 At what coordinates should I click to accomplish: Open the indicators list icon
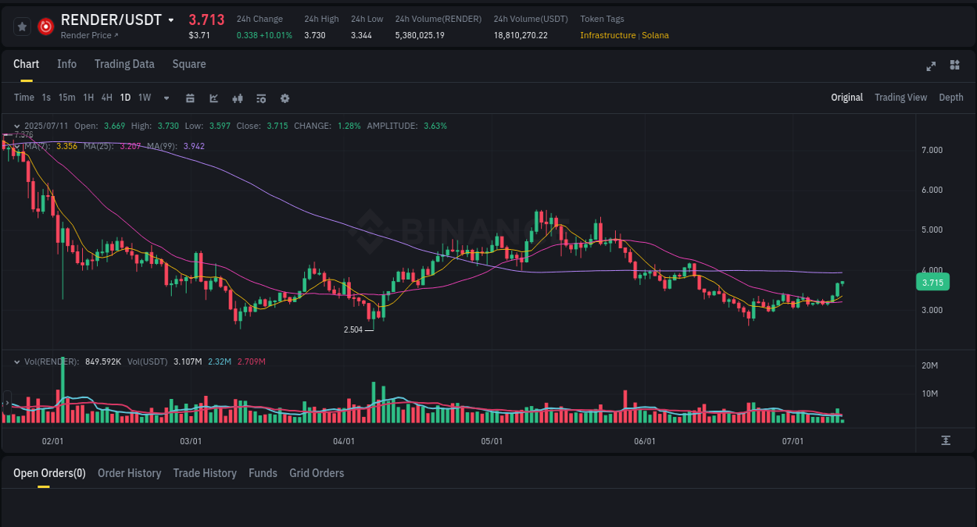tap(261, 98)
